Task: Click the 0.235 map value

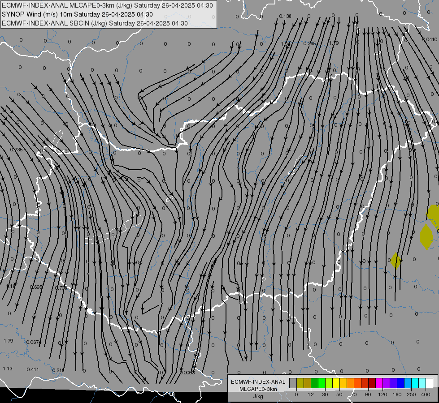Action: (x=16, y=150)
